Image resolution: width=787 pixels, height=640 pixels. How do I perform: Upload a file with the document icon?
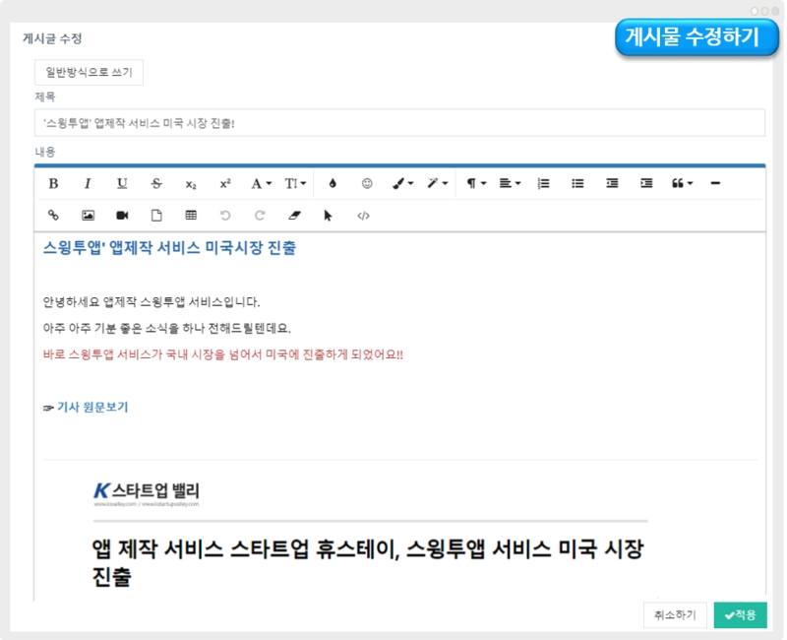[156, 216]
